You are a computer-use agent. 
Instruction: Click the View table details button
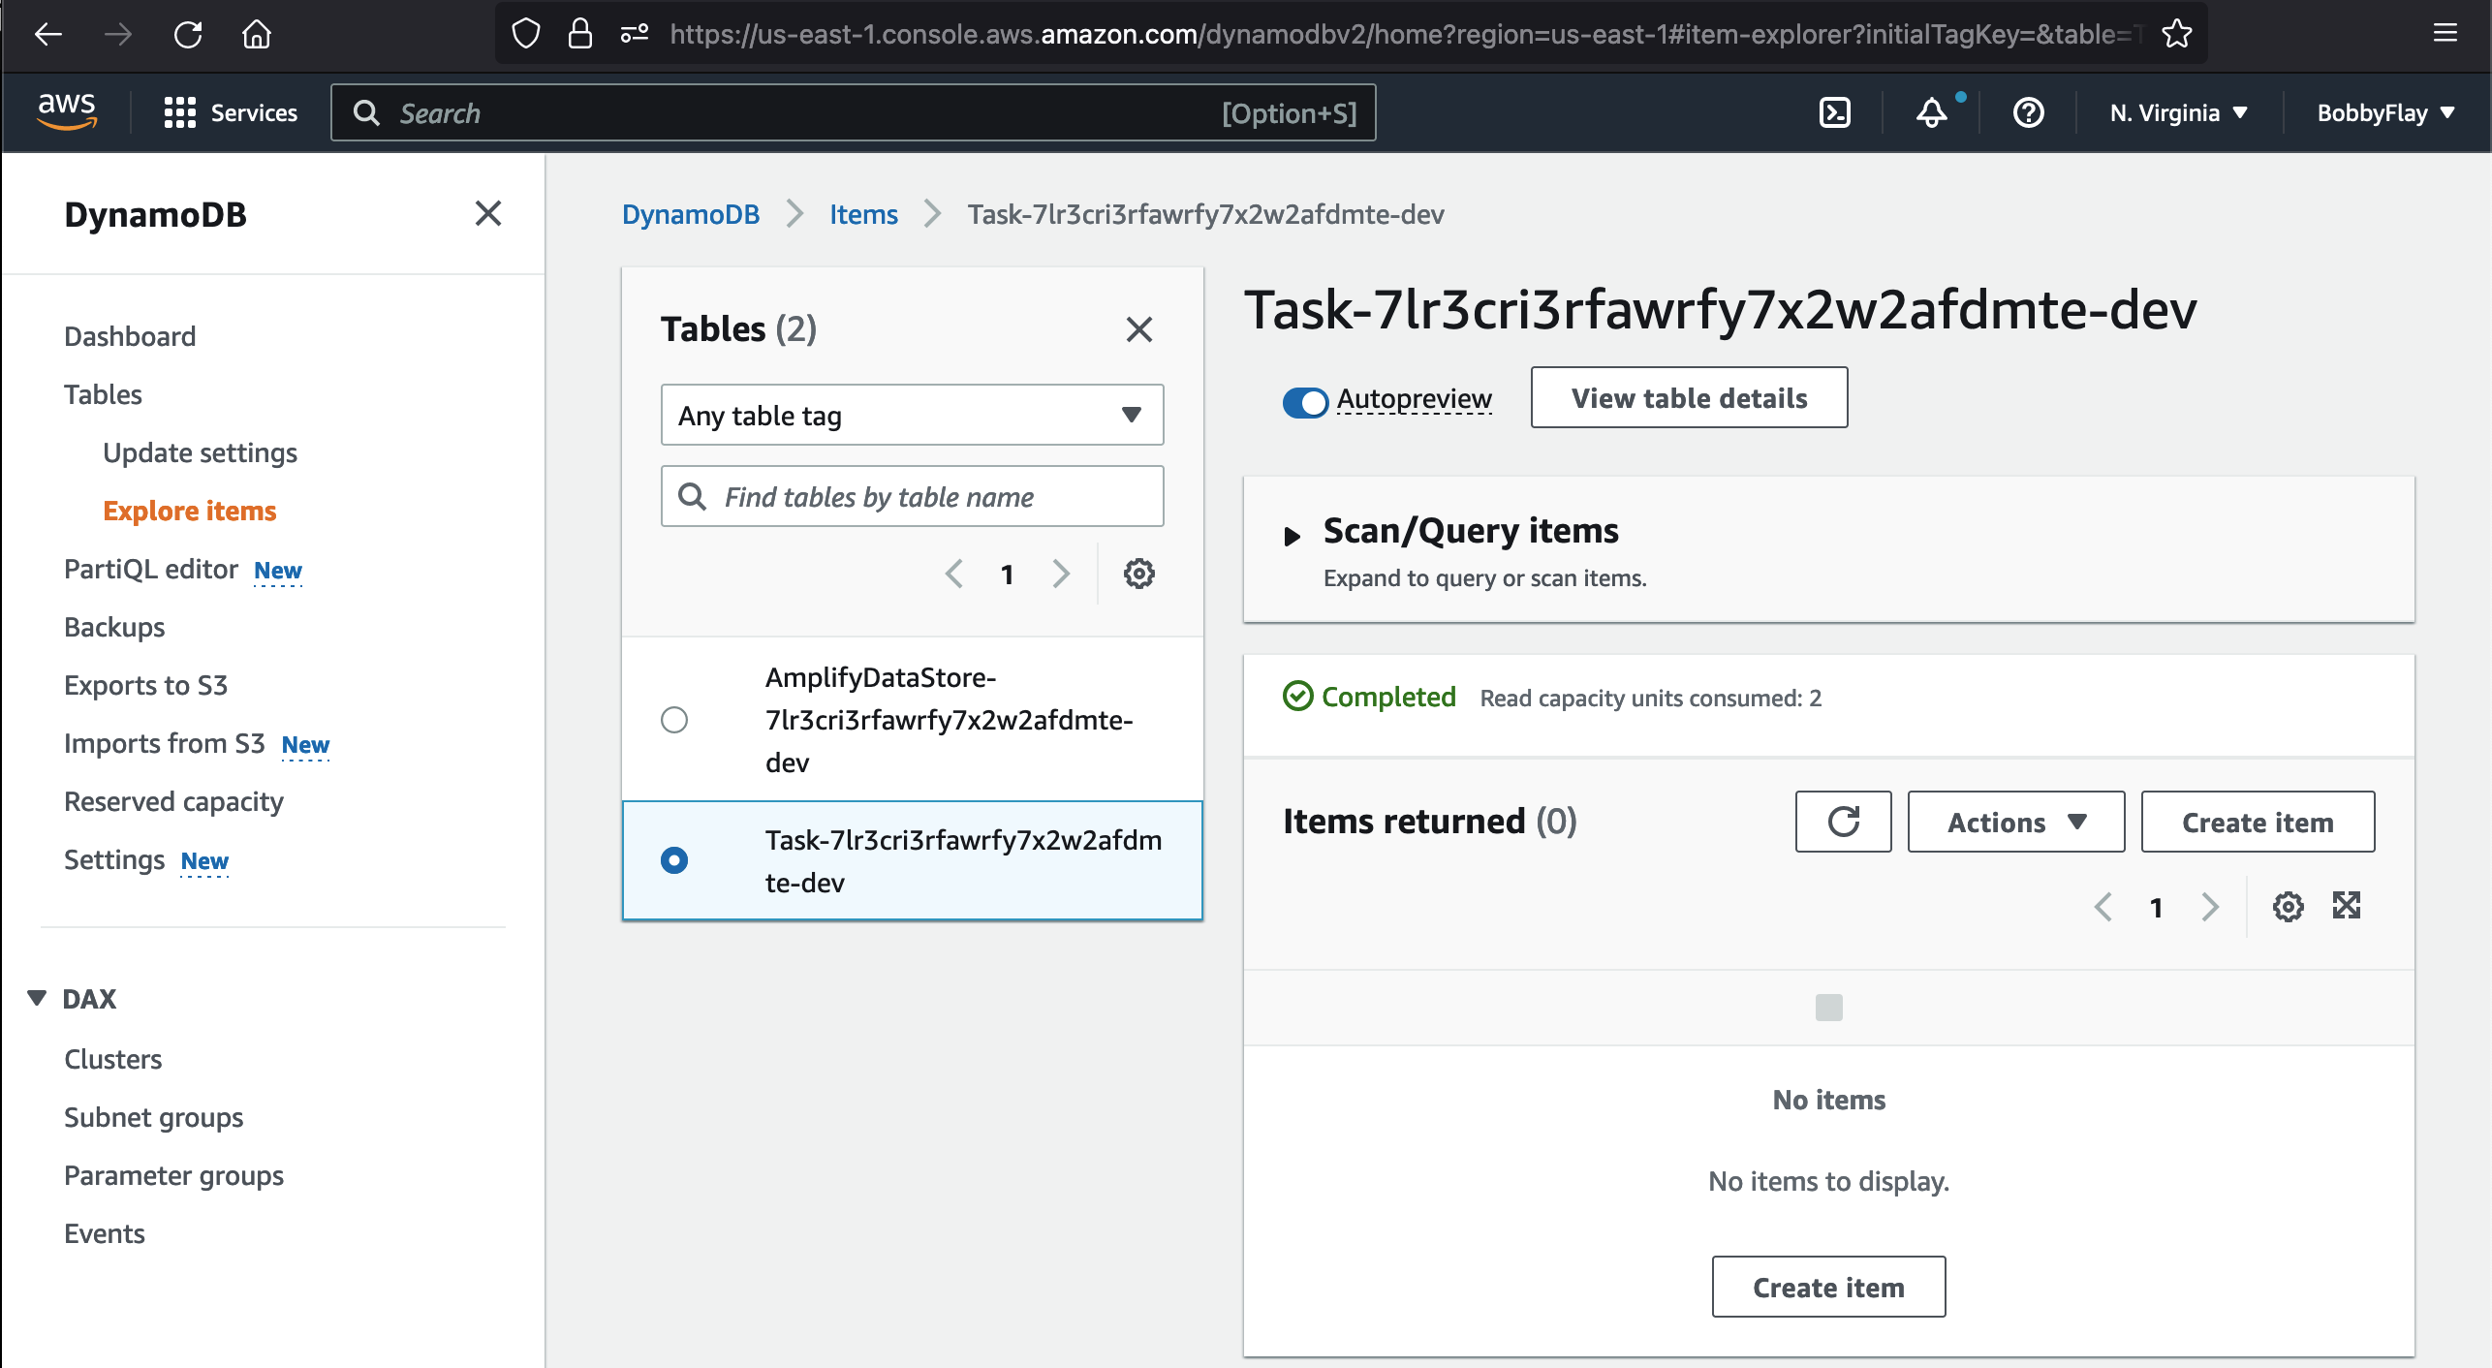(1689, 397)
